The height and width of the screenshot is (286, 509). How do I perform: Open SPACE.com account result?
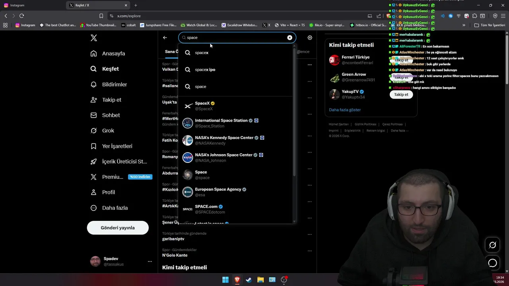point(236,209)
